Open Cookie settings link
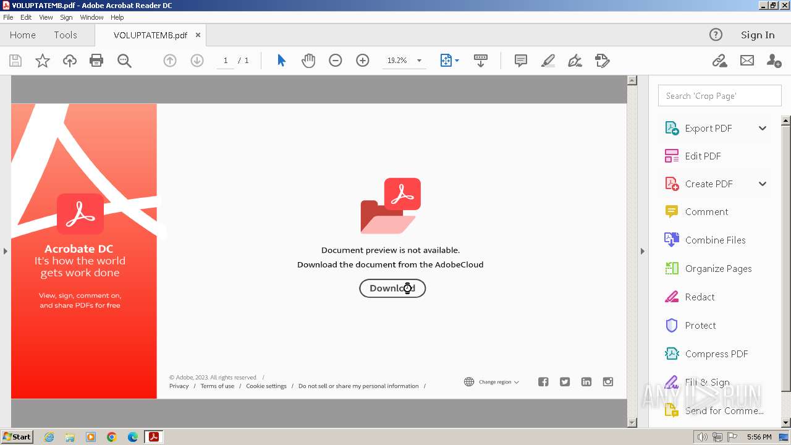 [x=266, y=386]
